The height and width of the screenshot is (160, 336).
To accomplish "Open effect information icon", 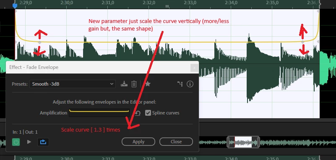I will [190, 84].
